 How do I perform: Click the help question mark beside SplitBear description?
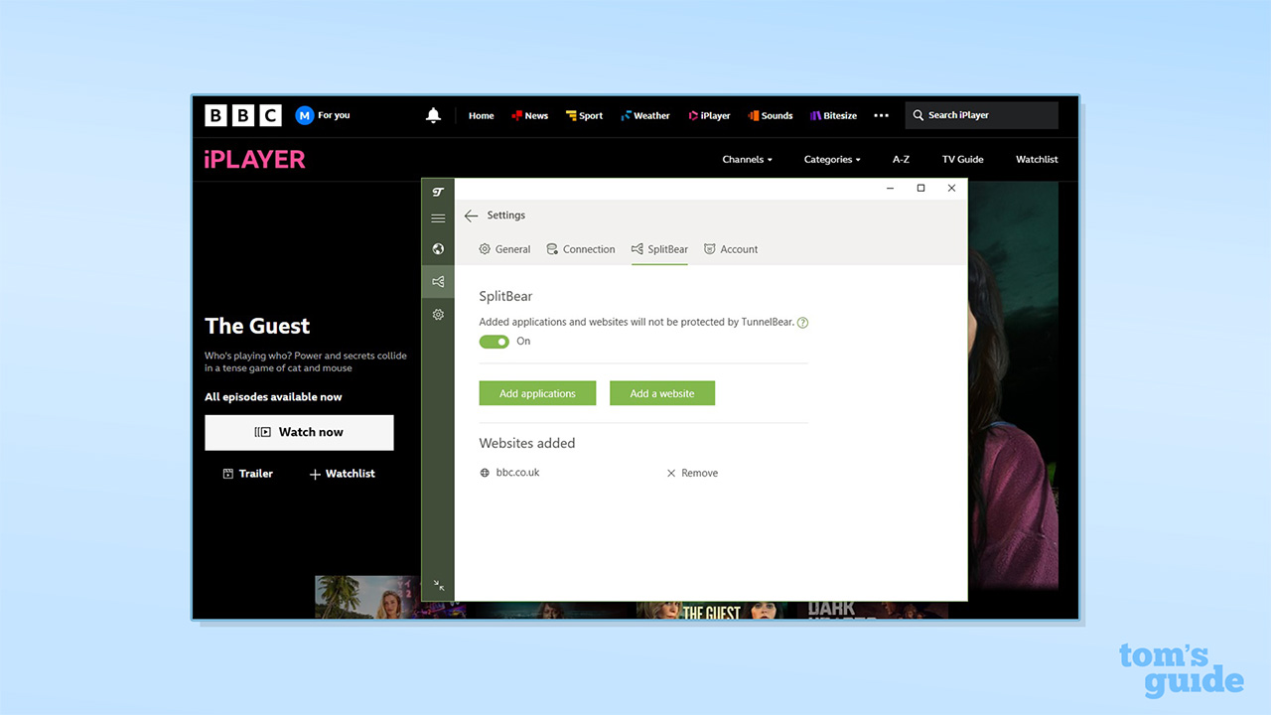[802, 323]
